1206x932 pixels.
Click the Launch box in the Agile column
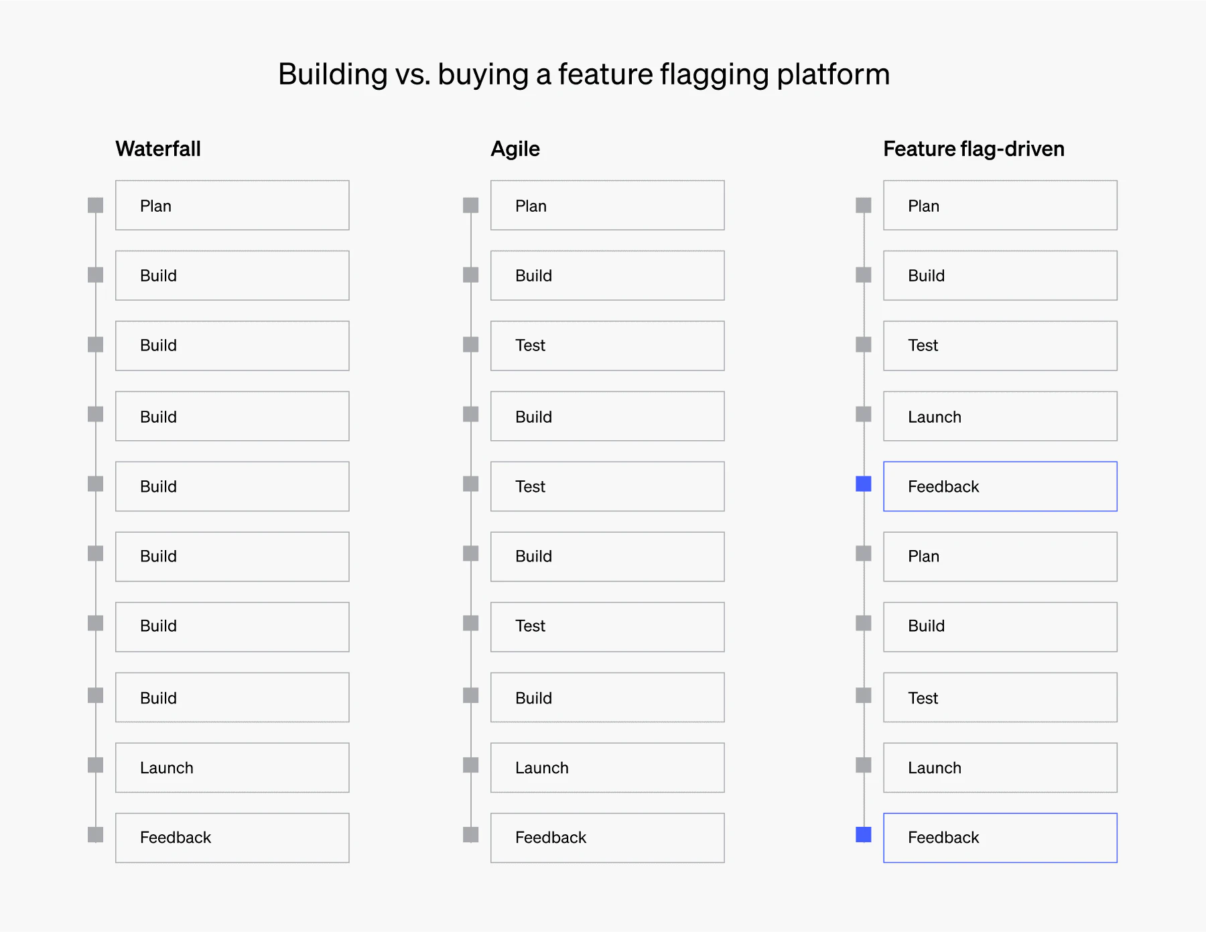pyautogui.click(x=607, y=768)
